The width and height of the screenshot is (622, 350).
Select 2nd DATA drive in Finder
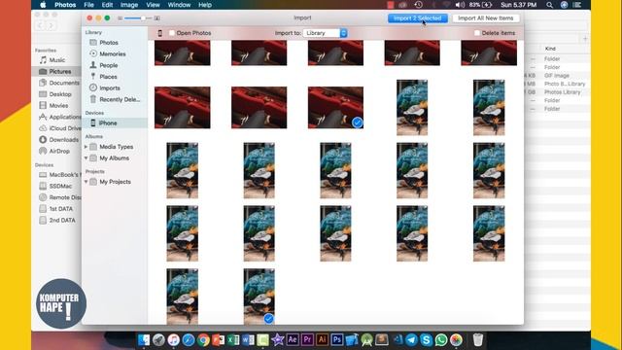pyautogui.click(x=57, y=221)
